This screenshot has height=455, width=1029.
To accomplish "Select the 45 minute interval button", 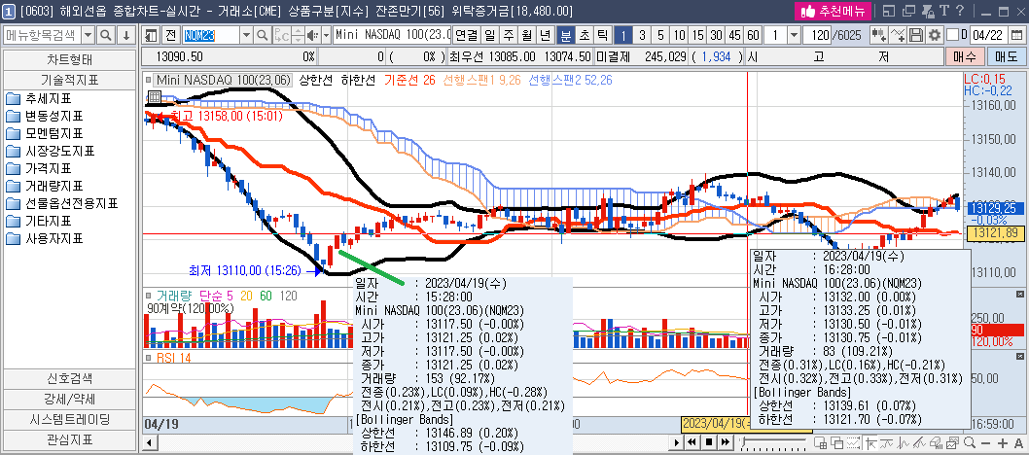I will point(734,35).
